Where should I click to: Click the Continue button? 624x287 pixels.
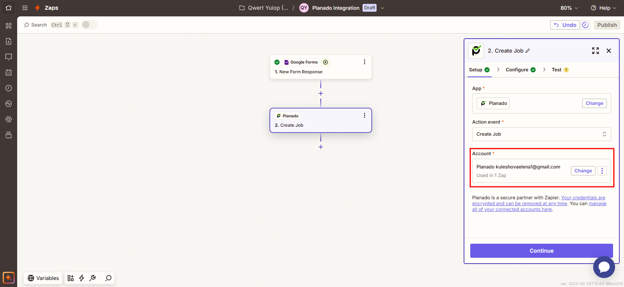[x=542, y=251]
